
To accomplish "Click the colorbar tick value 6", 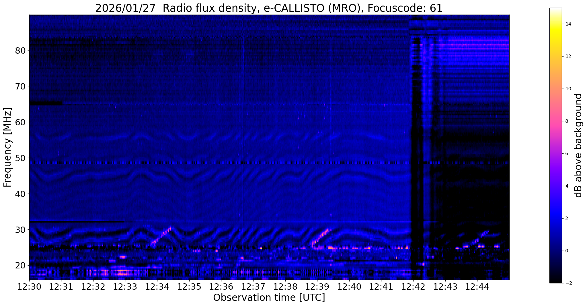I will 566,154.
